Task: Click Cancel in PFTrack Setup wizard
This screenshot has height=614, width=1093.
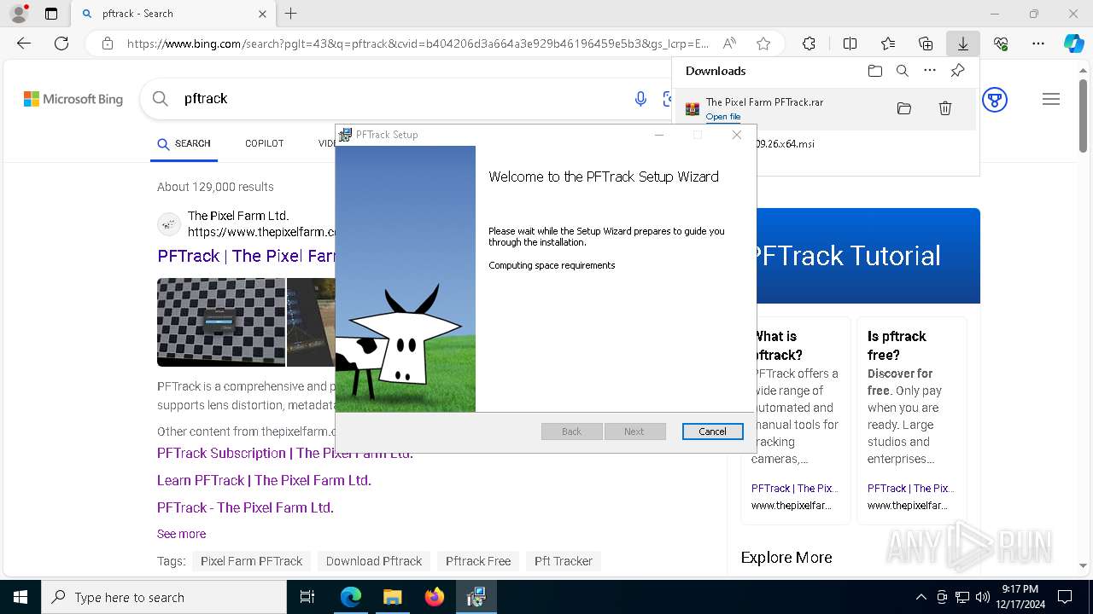Action: click(x=712, y=432)
